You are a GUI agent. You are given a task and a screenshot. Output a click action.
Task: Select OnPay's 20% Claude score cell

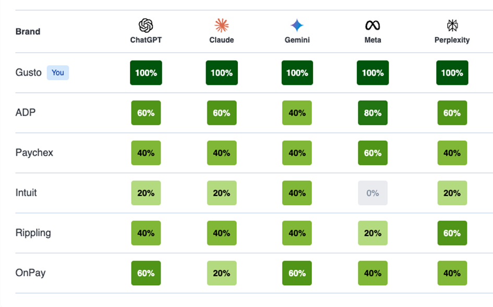click(222, 273)
